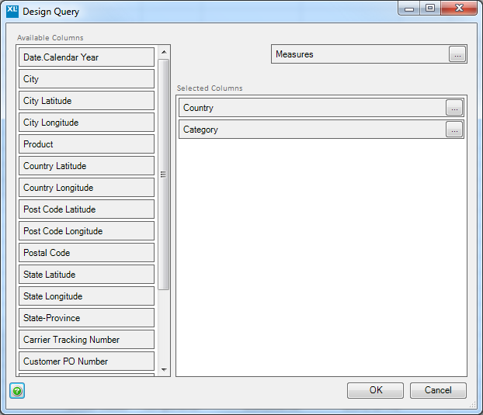This screenshot has height=415, width=483.
Task: Select the Date.Calendar Year column
Action: [86, 57]
